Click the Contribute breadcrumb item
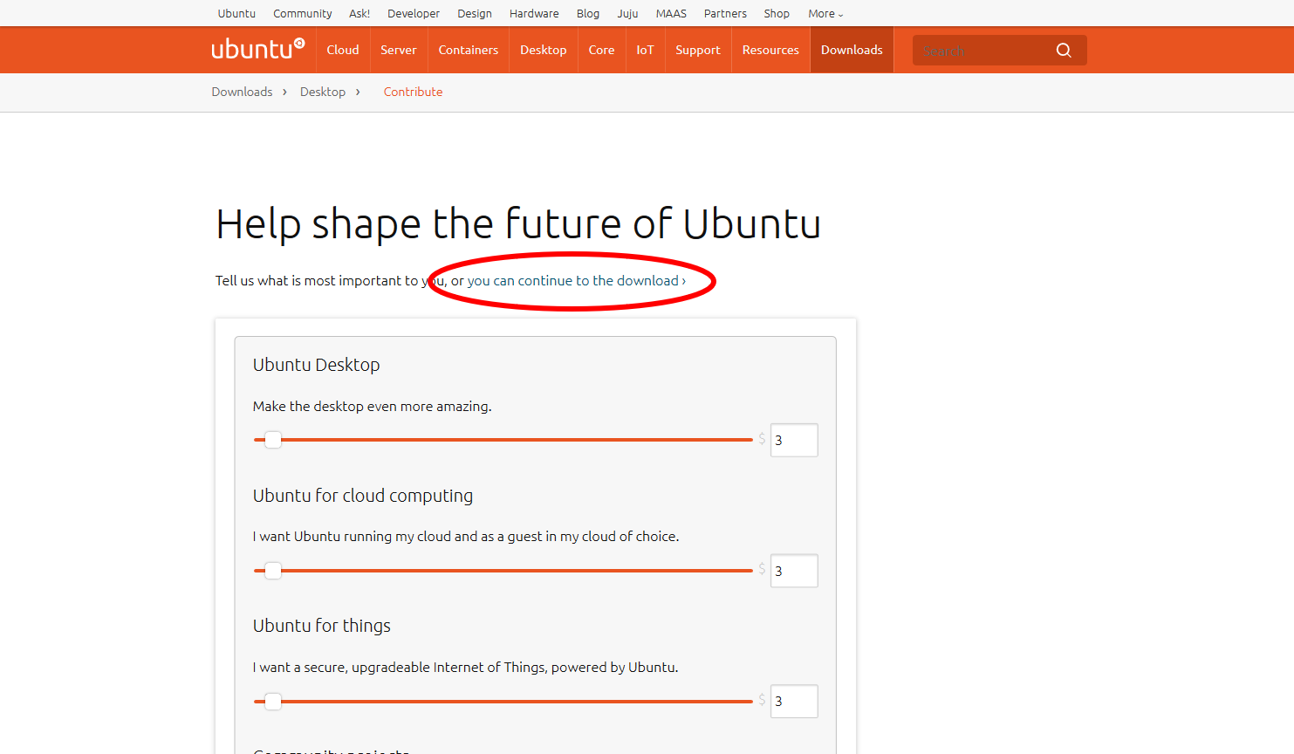Screen dimensions: 1294x754 [413, 92]
